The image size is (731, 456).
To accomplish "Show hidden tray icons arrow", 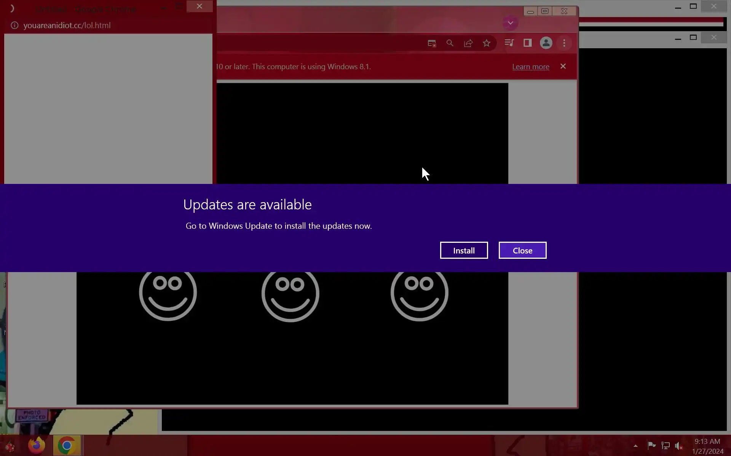I will (x=635, y=446).
